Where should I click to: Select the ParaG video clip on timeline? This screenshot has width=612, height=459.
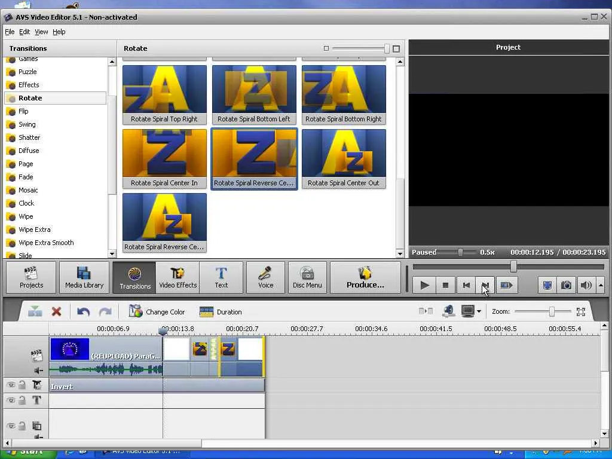[106, 357]
